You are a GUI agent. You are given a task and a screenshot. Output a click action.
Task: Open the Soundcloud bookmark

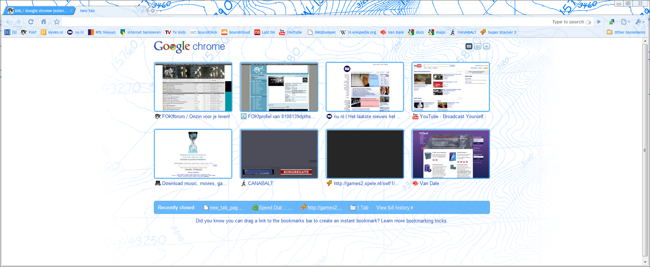[236, 32]
